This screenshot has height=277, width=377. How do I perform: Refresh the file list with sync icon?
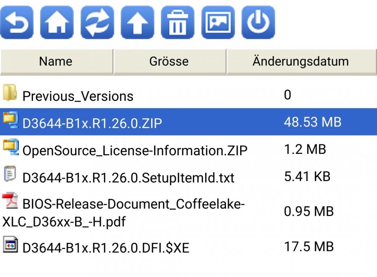click(97, 22)
